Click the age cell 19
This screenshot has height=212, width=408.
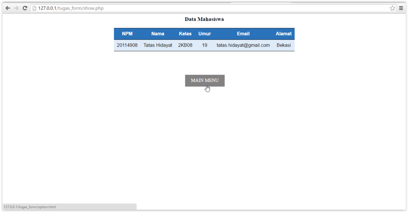pos(205,45)
